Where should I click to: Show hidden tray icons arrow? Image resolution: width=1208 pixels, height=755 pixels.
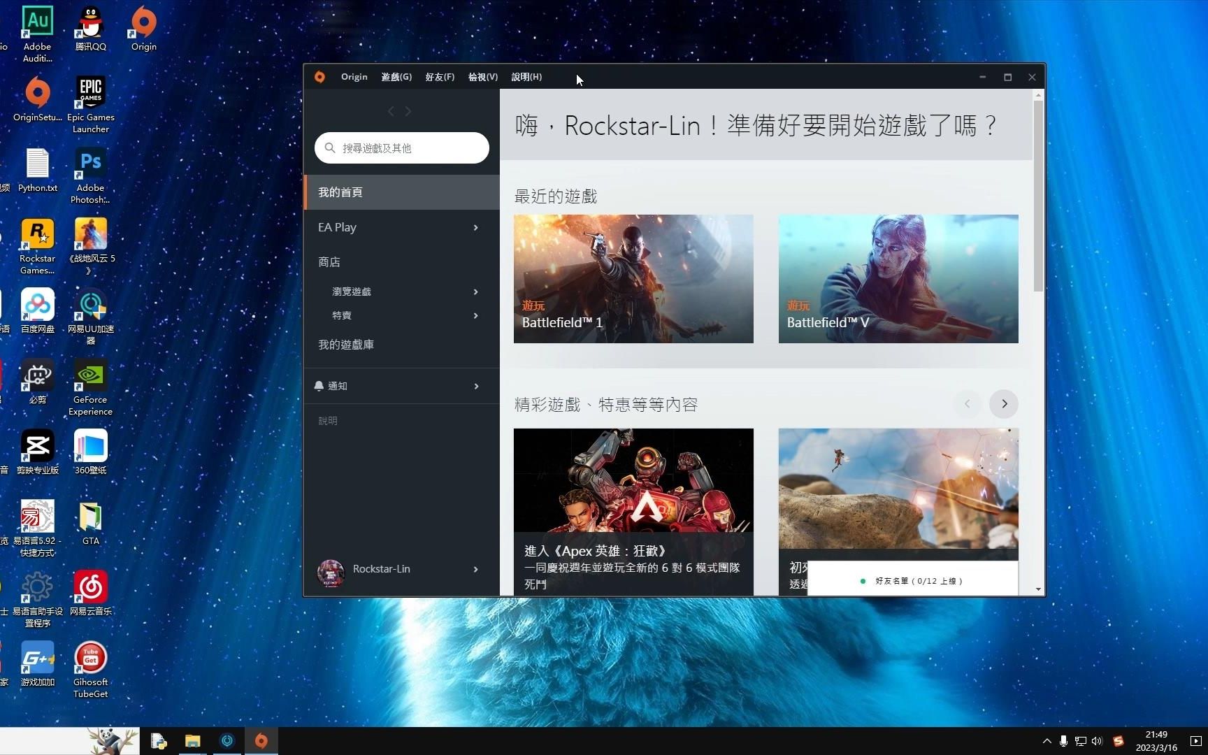(x=1047, y=741)
